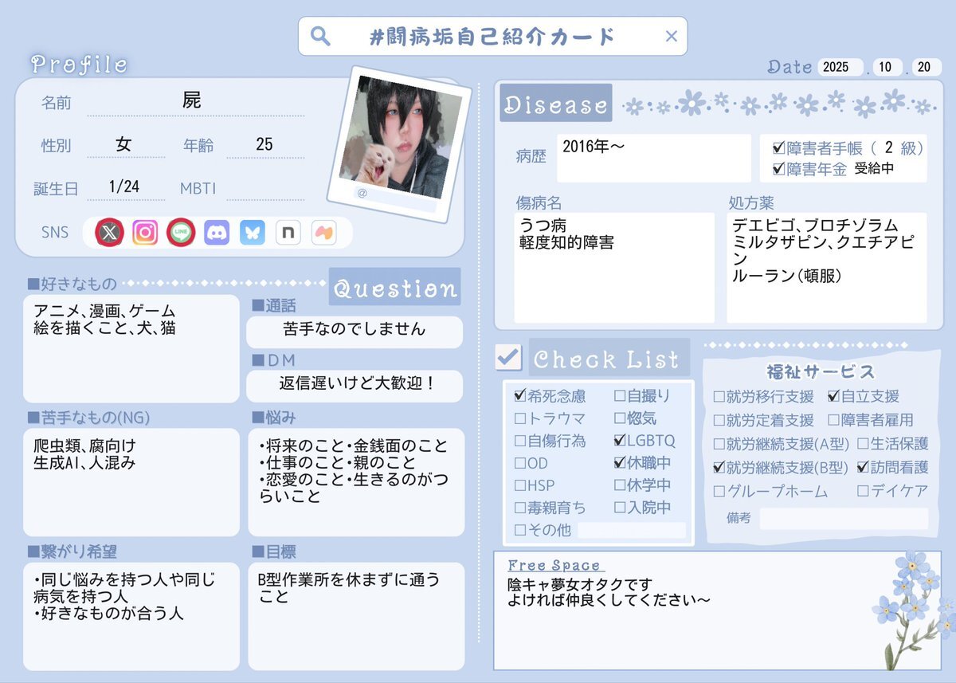
Task: Check the 就労移行支援 checkbox
Action: coord(719,396)
